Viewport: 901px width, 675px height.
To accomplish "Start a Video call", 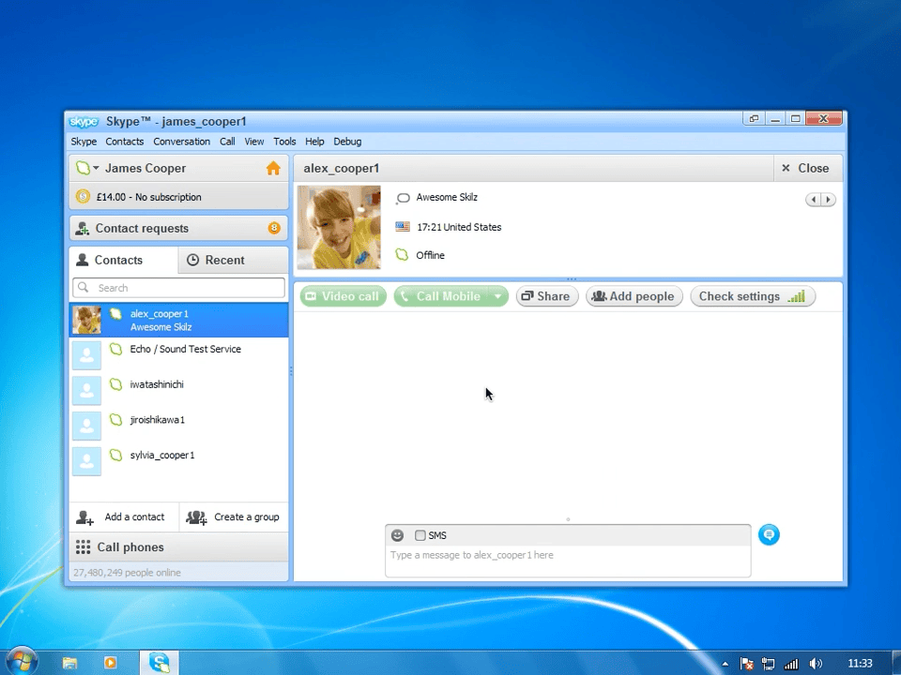I will [344, 296].
